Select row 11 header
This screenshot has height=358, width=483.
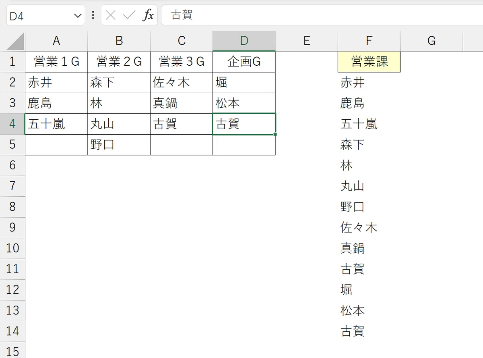12,269
